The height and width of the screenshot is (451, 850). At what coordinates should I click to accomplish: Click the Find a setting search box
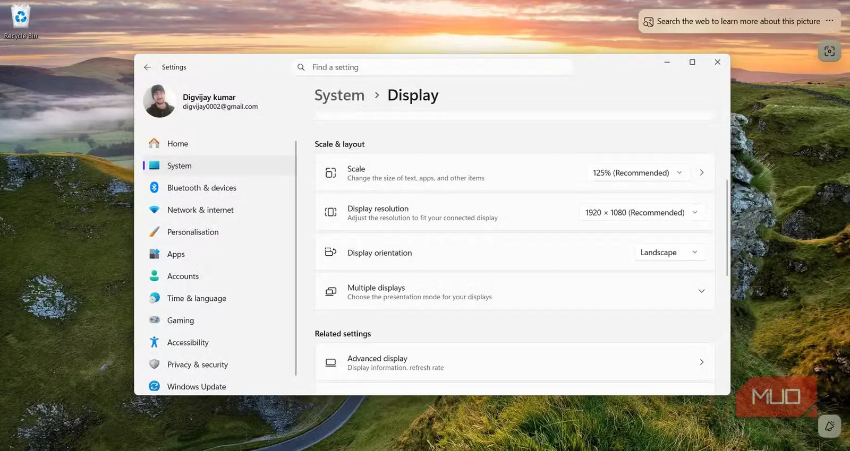click(432, 67)
